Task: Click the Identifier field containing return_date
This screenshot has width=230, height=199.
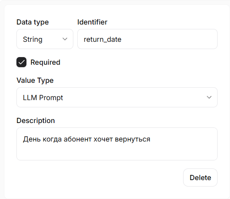Action: 147,39
